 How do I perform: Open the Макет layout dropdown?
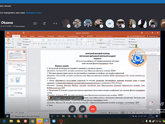26,39
